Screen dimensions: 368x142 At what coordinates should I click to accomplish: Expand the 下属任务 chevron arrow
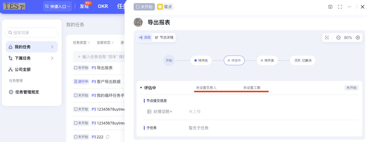point(52,58)
